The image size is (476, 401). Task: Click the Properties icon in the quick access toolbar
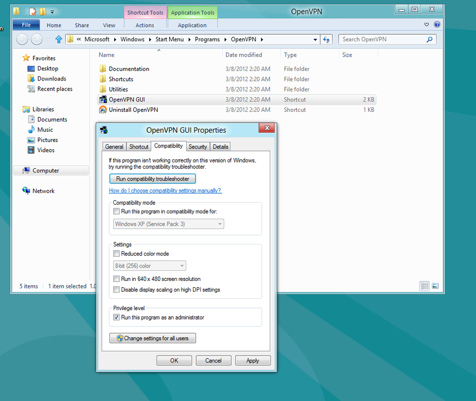click(x=32, y=12)
